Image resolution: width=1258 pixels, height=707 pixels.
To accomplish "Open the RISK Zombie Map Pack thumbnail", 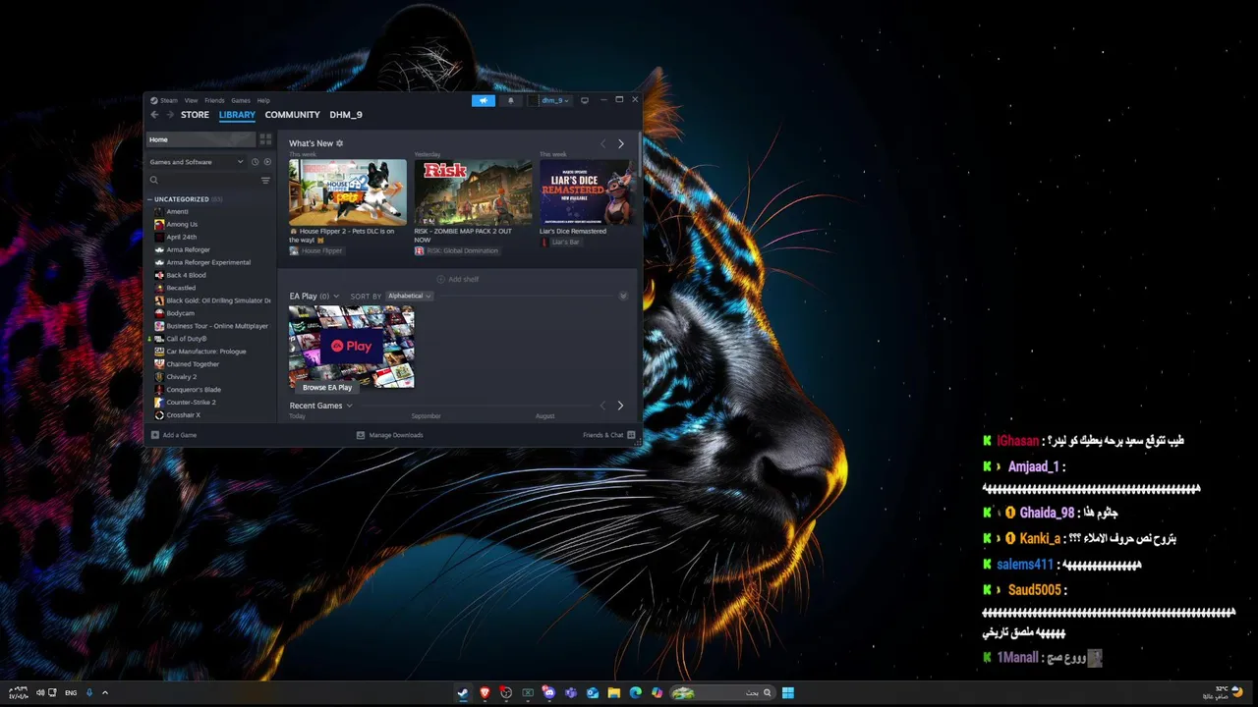I will click(473, 192).
